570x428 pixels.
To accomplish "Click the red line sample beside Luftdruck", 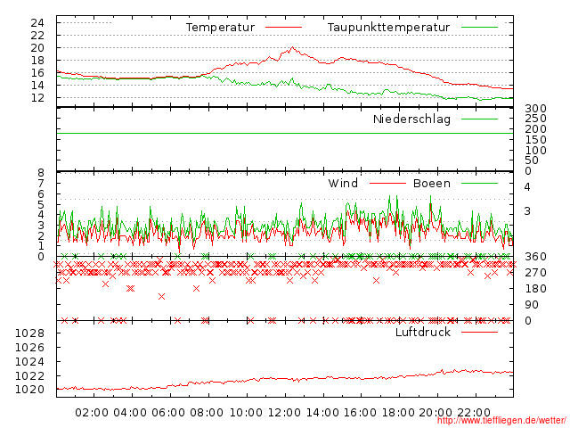I will tap(479, 332).
